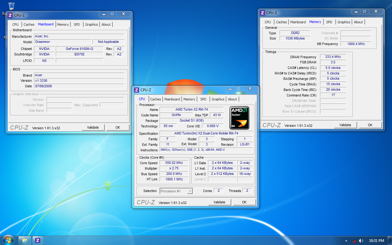Click southbridge value 'ID075E'
392x245 pixels.
(x=80, y=54)
